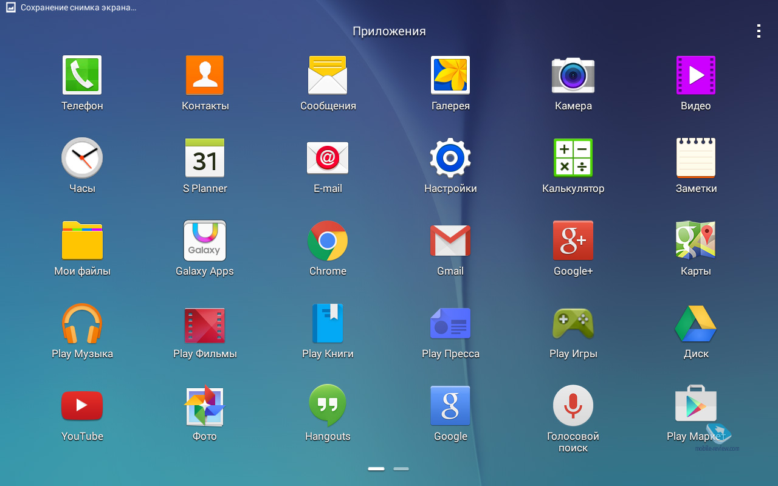Tap the screenshot saving notification icon

[10, 8]
